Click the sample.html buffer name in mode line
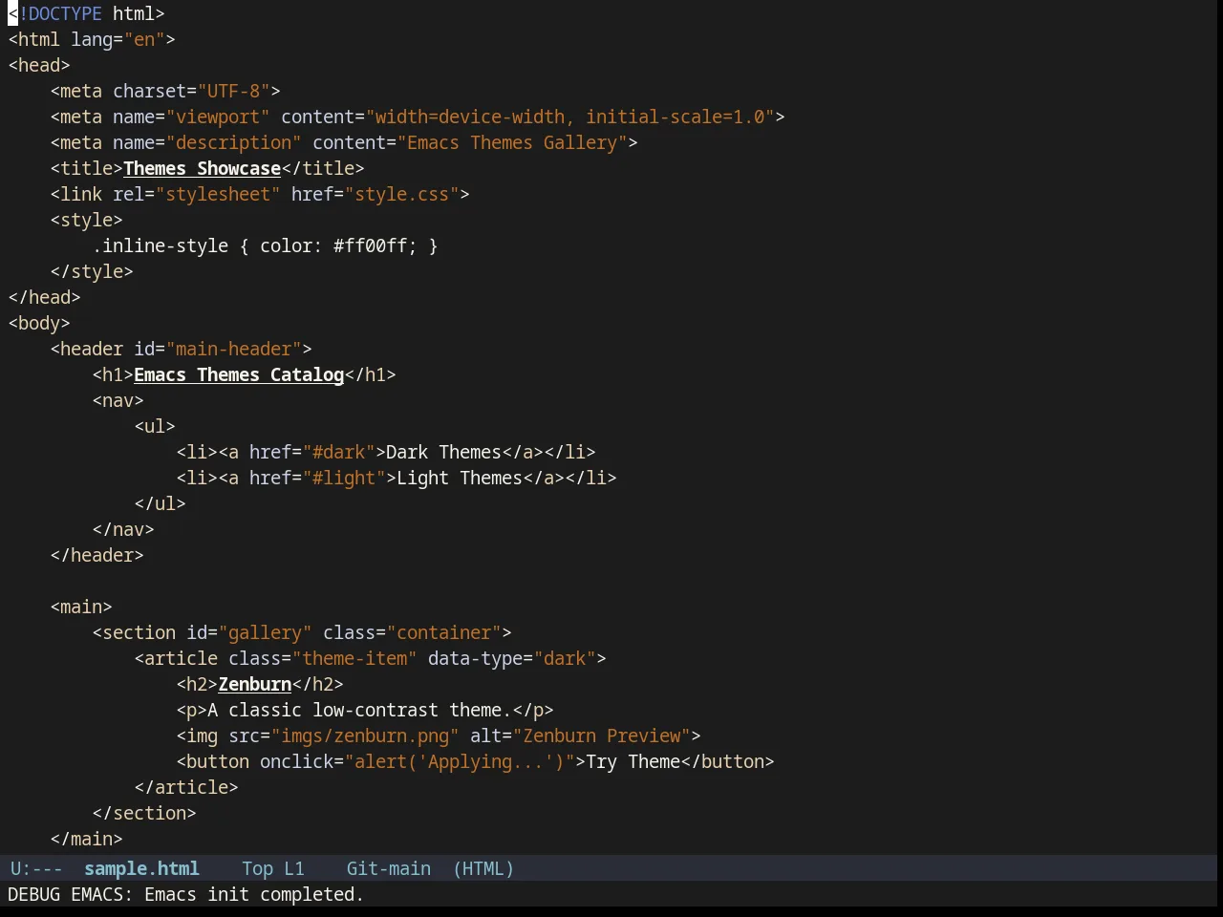 coord(141,868)
